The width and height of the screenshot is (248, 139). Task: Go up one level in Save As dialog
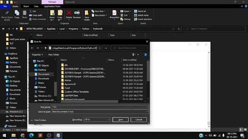click(46, 48)
